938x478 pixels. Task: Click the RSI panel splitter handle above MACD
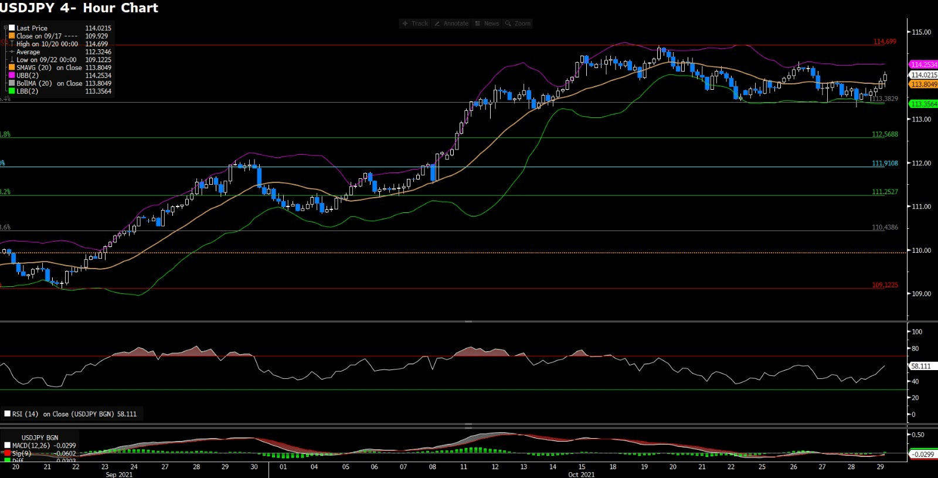point(468,424)
